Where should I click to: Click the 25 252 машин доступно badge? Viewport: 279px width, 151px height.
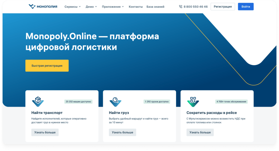coord(78,101)
